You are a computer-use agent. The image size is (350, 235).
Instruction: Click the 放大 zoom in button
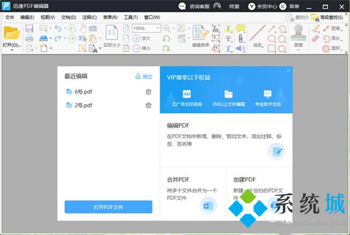[141, 38]
